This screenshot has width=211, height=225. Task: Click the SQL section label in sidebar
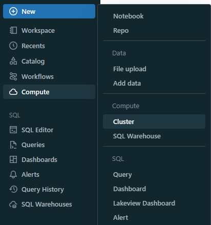[14, 115]
